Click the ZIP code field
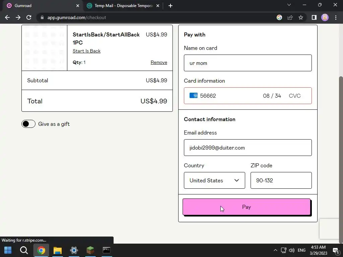 [281, 180]
